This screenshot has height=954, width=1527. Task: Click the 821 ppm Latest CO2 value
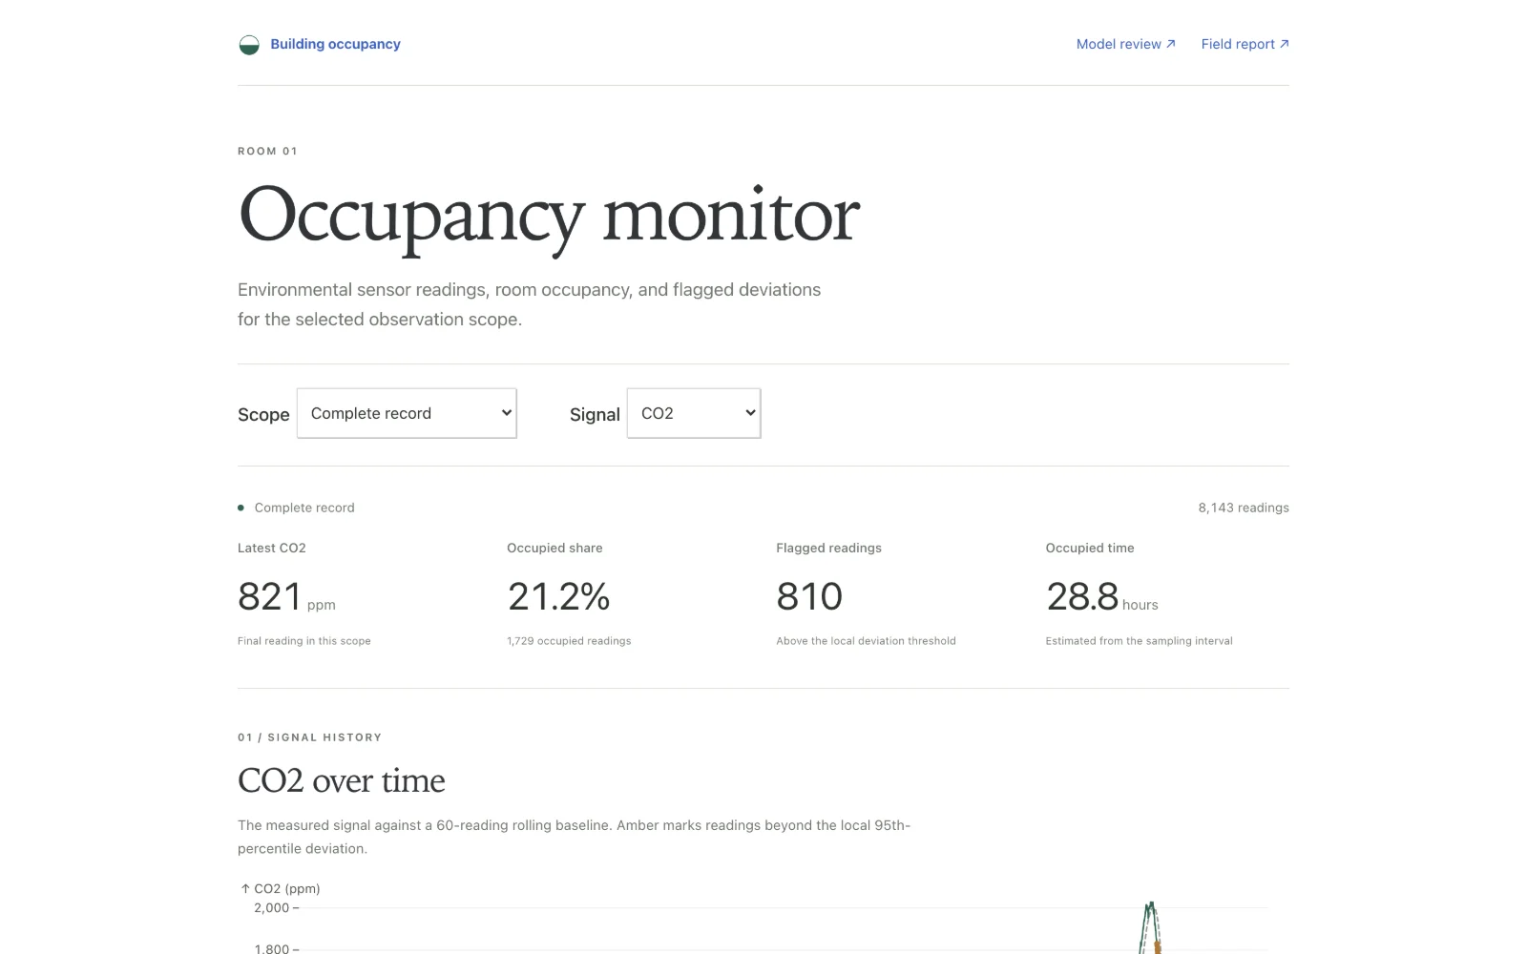286,597
